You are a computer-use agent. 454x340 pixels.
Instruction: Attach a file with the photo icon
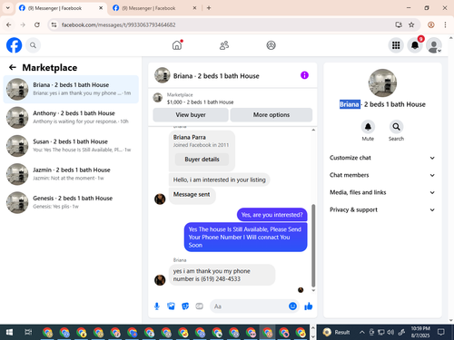pos(171,306)
